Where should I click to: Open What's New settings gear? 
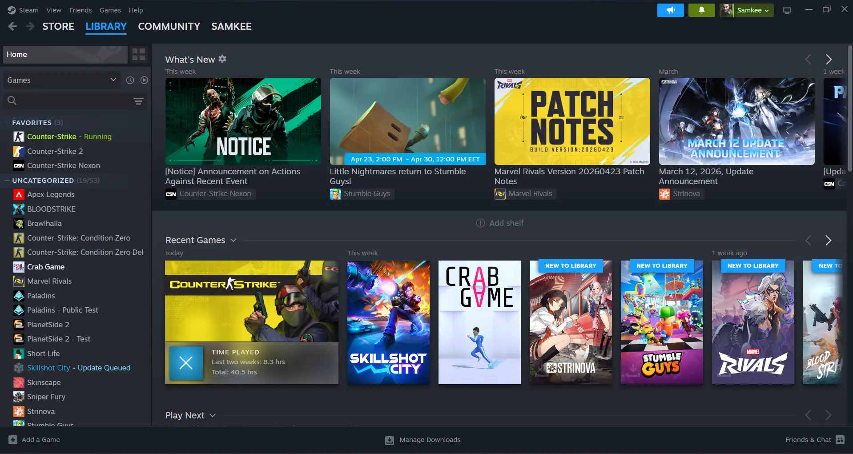[x=222, y=59]
